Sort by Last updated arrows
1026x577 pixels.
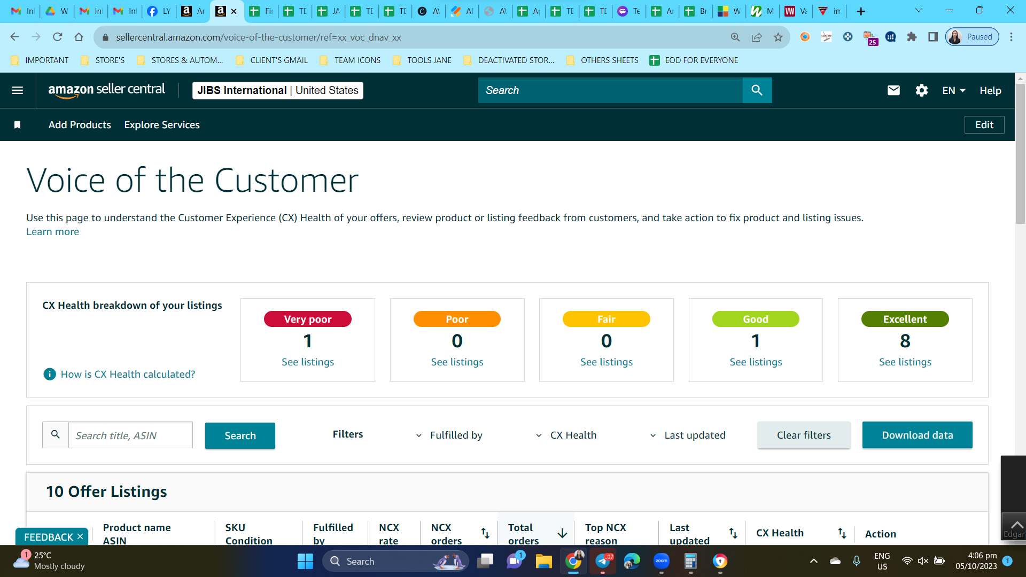[733, 533]
